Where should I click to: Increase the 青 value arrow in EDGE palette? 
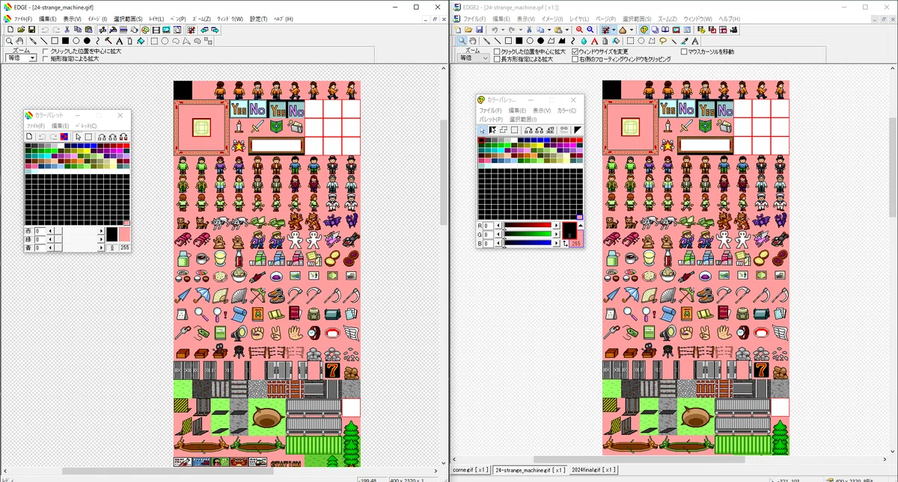click(x=102, y=247)
